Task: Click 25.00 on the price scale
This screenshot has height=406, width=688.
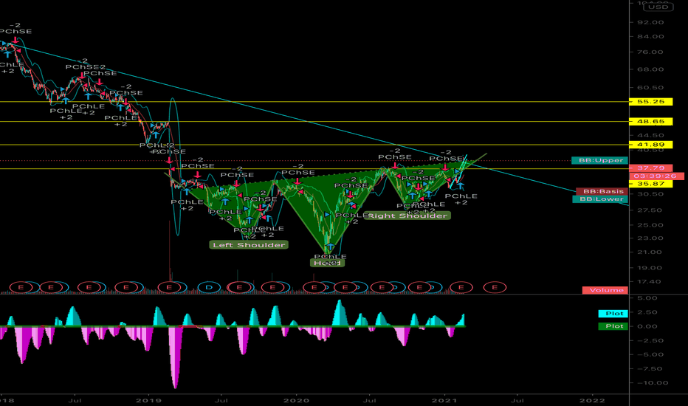Action: pos(652,224)
